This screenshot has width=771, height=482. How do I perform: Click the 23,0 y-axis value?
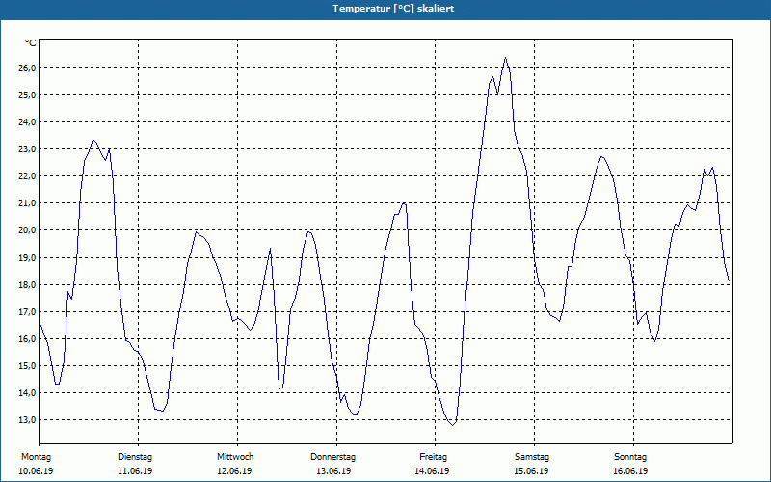tap(28, 149)
